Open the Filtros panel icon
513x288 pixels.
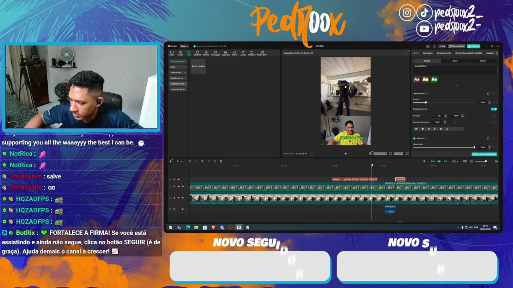click(234, 53)
